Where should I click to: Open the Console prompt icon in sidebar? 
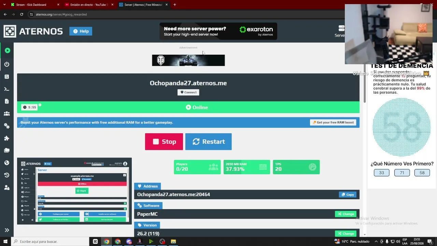tap(7, 89)
